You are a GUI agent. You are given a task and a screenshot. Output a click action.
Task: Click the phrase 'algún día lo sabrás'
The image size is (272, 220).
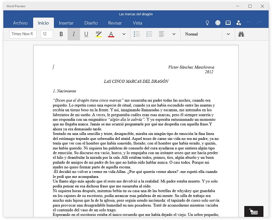pos(127,120)
